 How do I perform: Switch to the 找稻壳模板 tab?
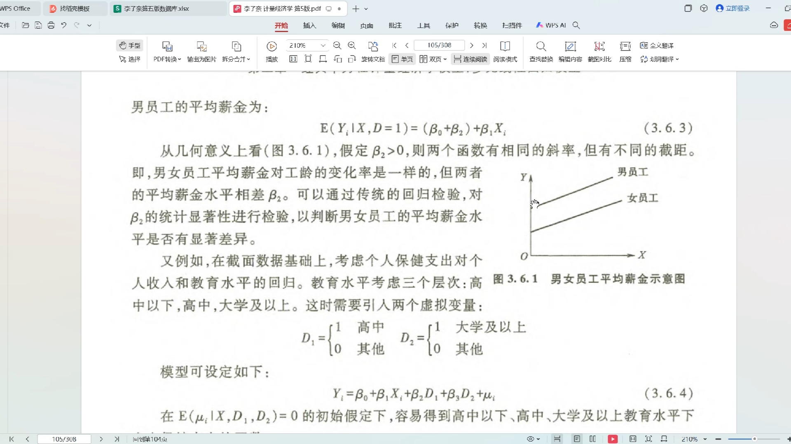tap(75, 9)
